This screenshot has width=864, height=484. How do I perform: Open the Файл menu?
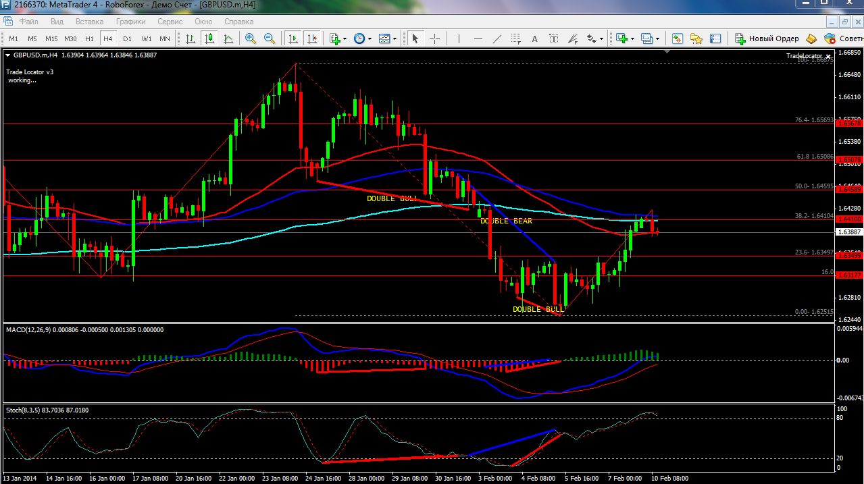point(28,21)
